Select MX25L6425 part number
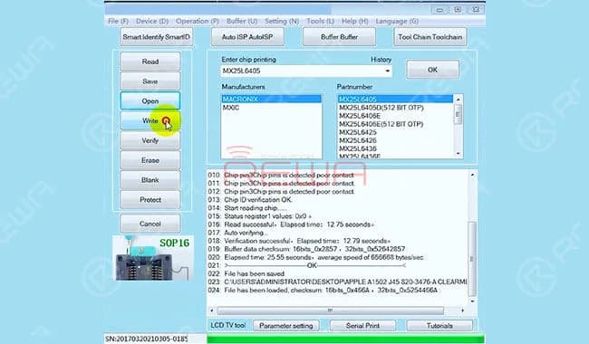 (395, 132)
